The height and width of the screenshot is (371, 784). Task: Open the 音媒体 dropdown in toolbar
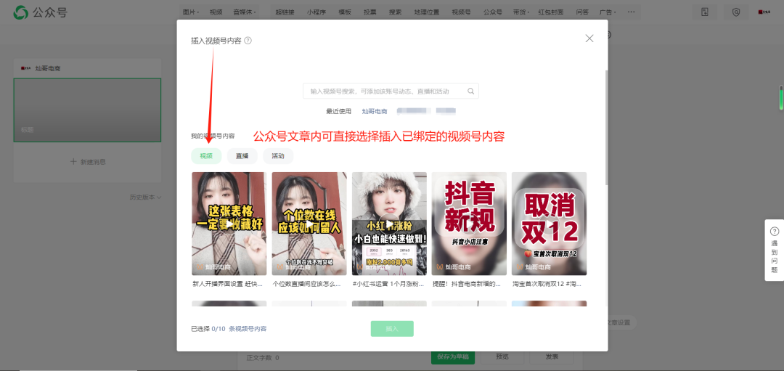click(x=245, y=12)
